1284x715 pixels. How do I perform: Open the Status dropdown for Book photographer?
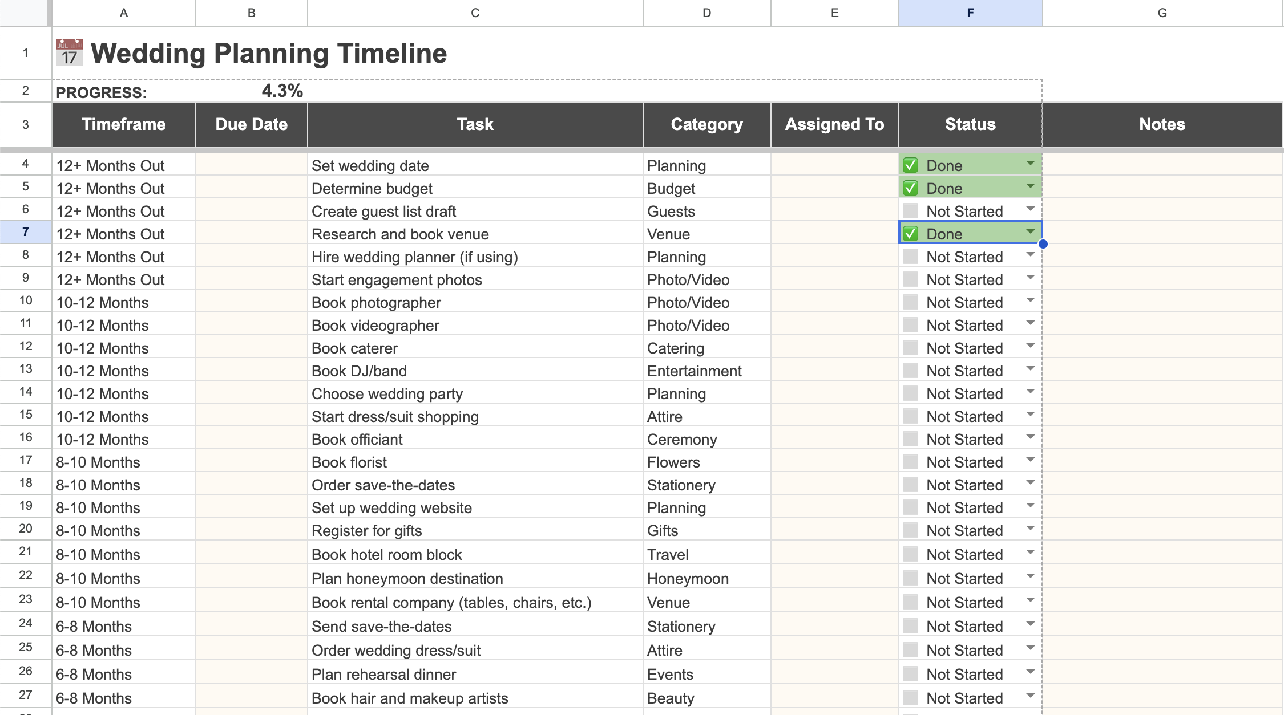coord(1031,301)
